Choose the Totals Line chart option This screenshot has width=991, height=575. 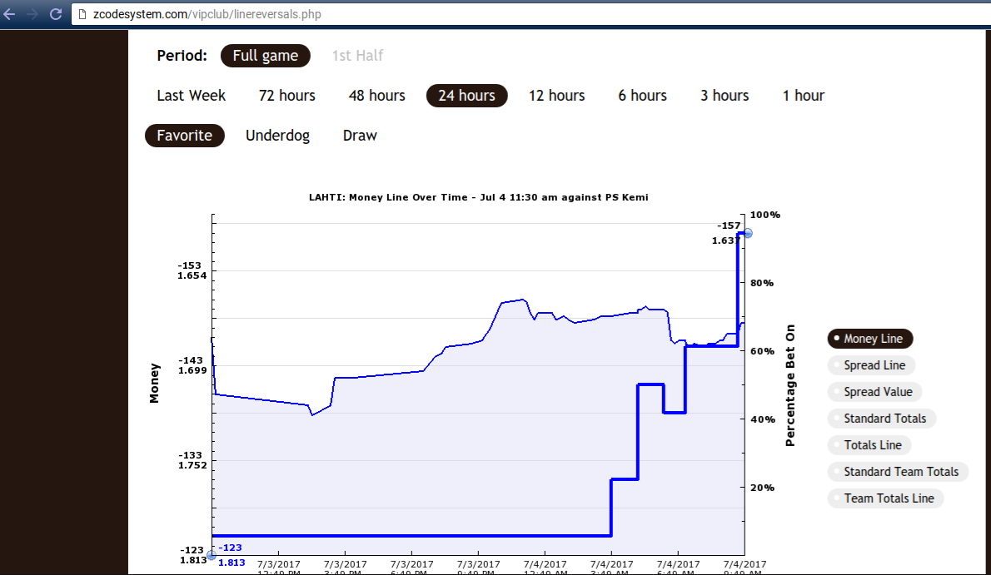coord(869,445)
